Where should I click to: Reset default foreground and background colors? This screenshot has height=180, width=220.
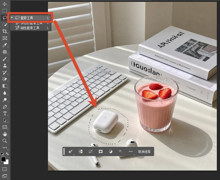2,154
